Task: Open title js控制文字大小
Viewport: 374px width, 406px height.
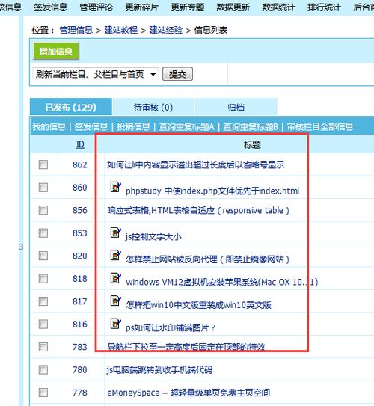Action: point(153,236)
